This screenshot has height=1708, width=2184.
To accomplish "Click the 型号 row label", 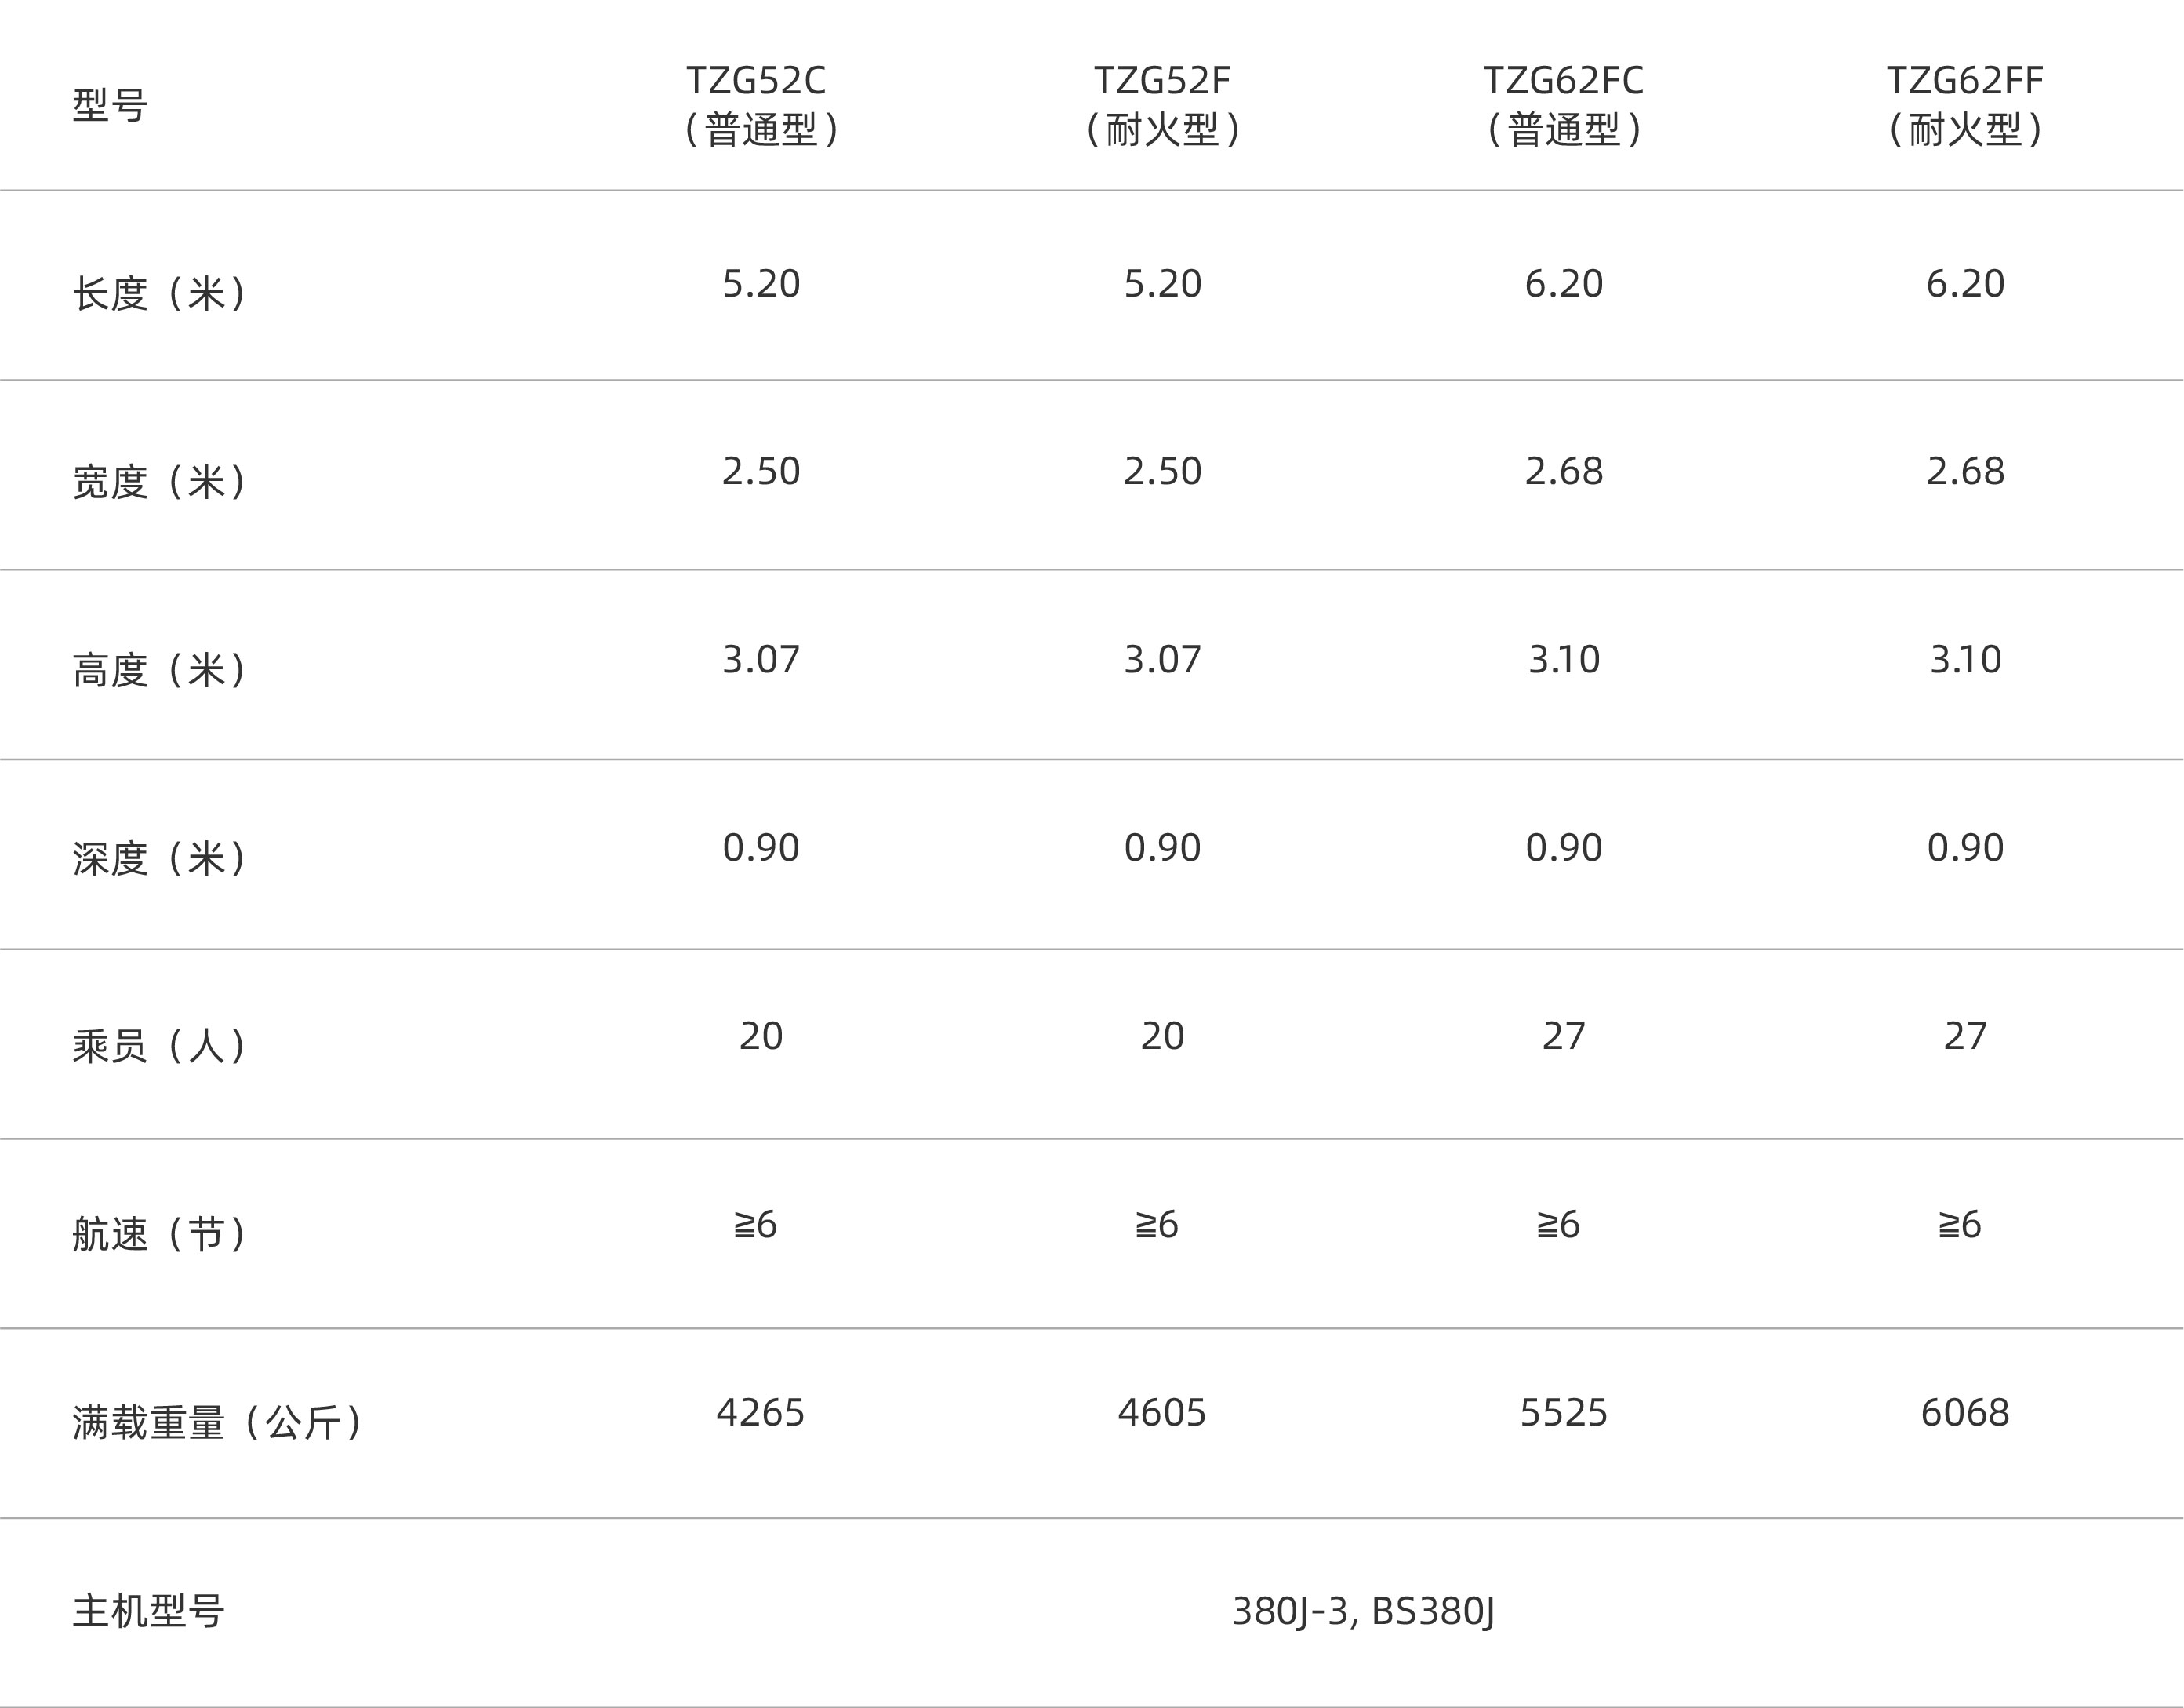I will point(110,105).
